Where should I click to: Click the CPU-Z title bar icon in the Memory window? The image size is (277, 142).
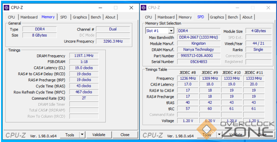pyautogui.click(x=6, y=8)
